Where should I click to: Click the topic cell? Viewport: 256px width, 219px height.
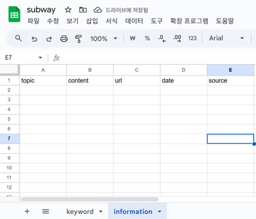(43, 81)
